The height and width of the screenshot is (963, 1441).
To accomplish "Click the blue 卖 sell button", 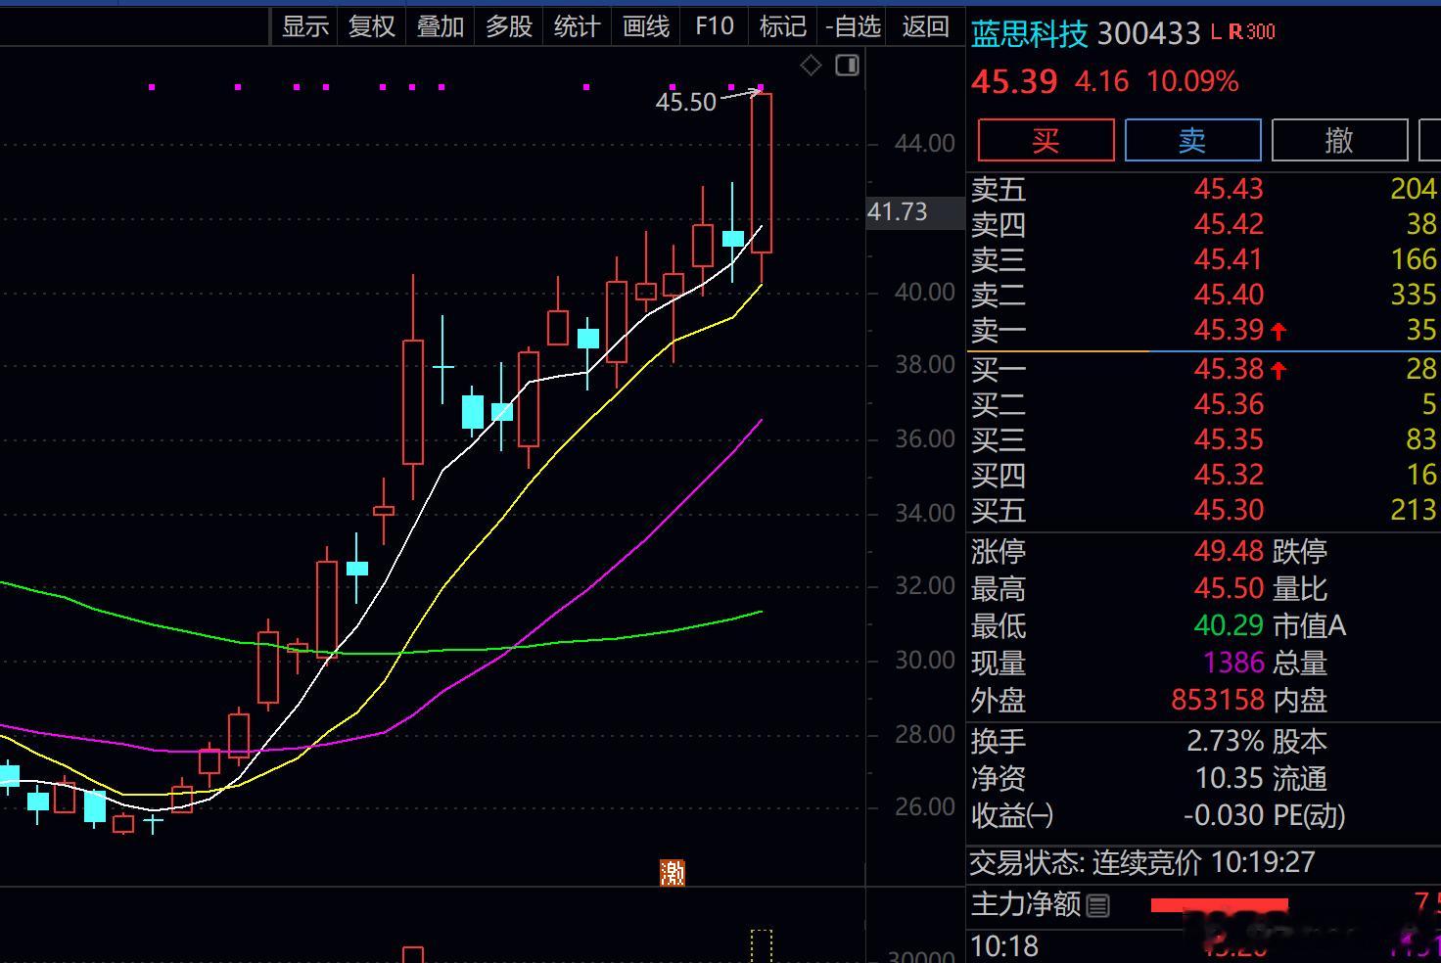I will pyautogui.click(x=1192, y=140).
